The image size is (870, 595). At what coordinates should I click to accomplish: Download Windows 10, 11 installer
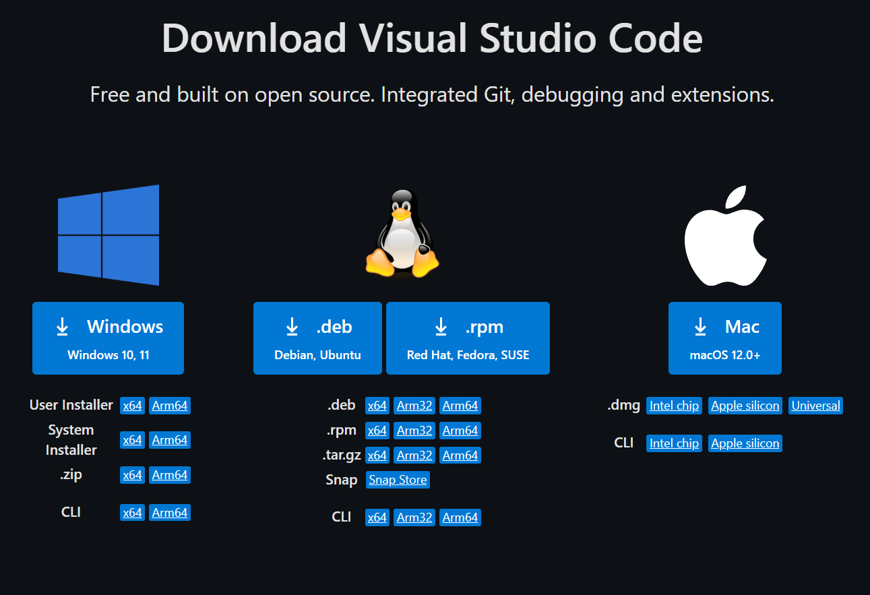(x=108, y=338)
